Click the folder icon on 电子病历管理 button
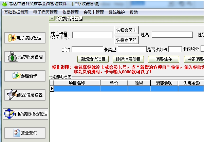Image resolution: width=205 pixels, height=142 pixels. [x=12, y=38]
